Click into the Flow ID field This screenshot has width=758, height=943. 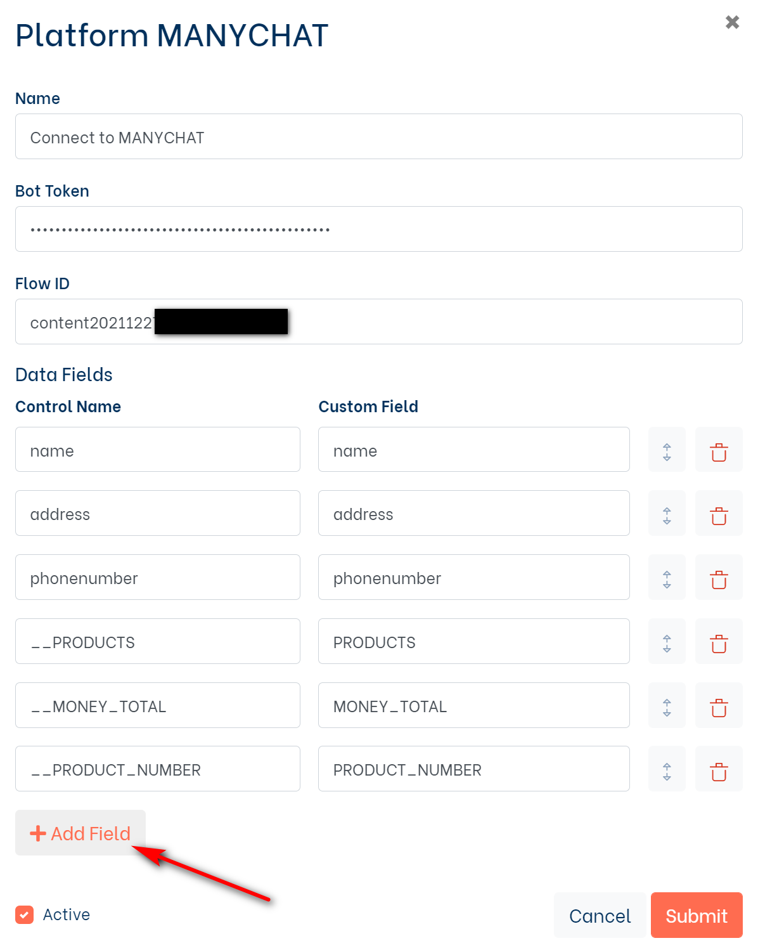coord(507,322)
